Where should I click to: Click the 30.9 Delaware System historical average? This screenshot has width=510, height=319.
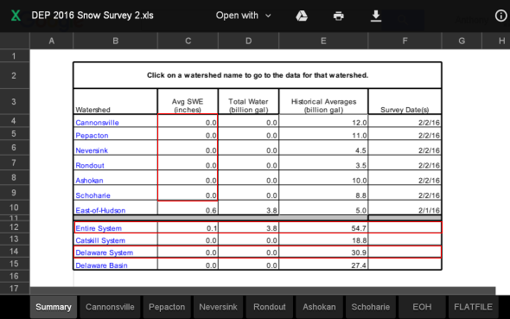[323, 252]
